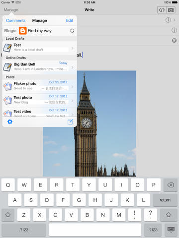
Task: Expand the Test local draft chevron
Action: point(73,48)
